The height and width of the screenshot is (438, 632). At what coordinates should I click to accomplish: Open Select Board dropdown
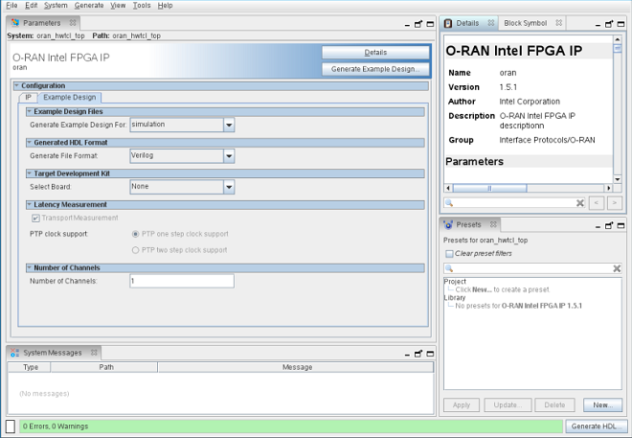[229, 187]
